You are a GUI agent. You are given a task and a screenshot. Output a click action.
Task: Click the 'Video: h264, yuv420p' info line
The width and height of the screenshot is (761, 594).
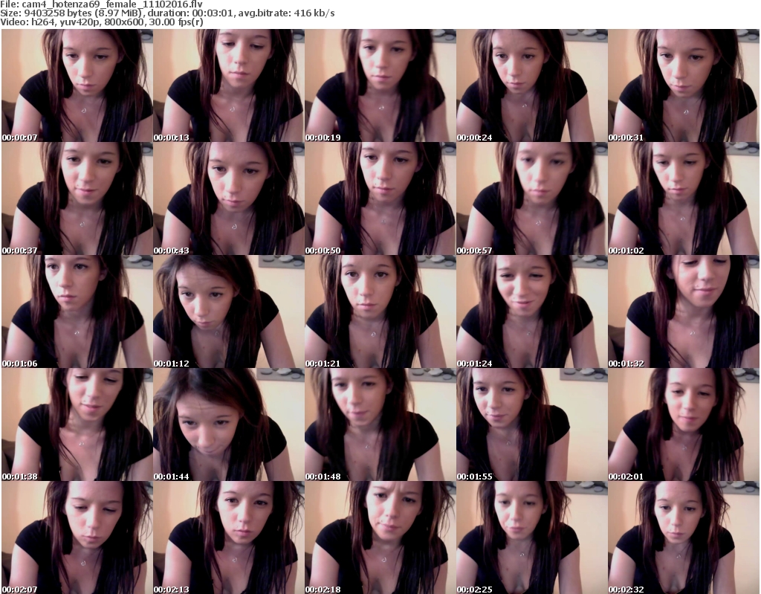[x=102, y=22]
